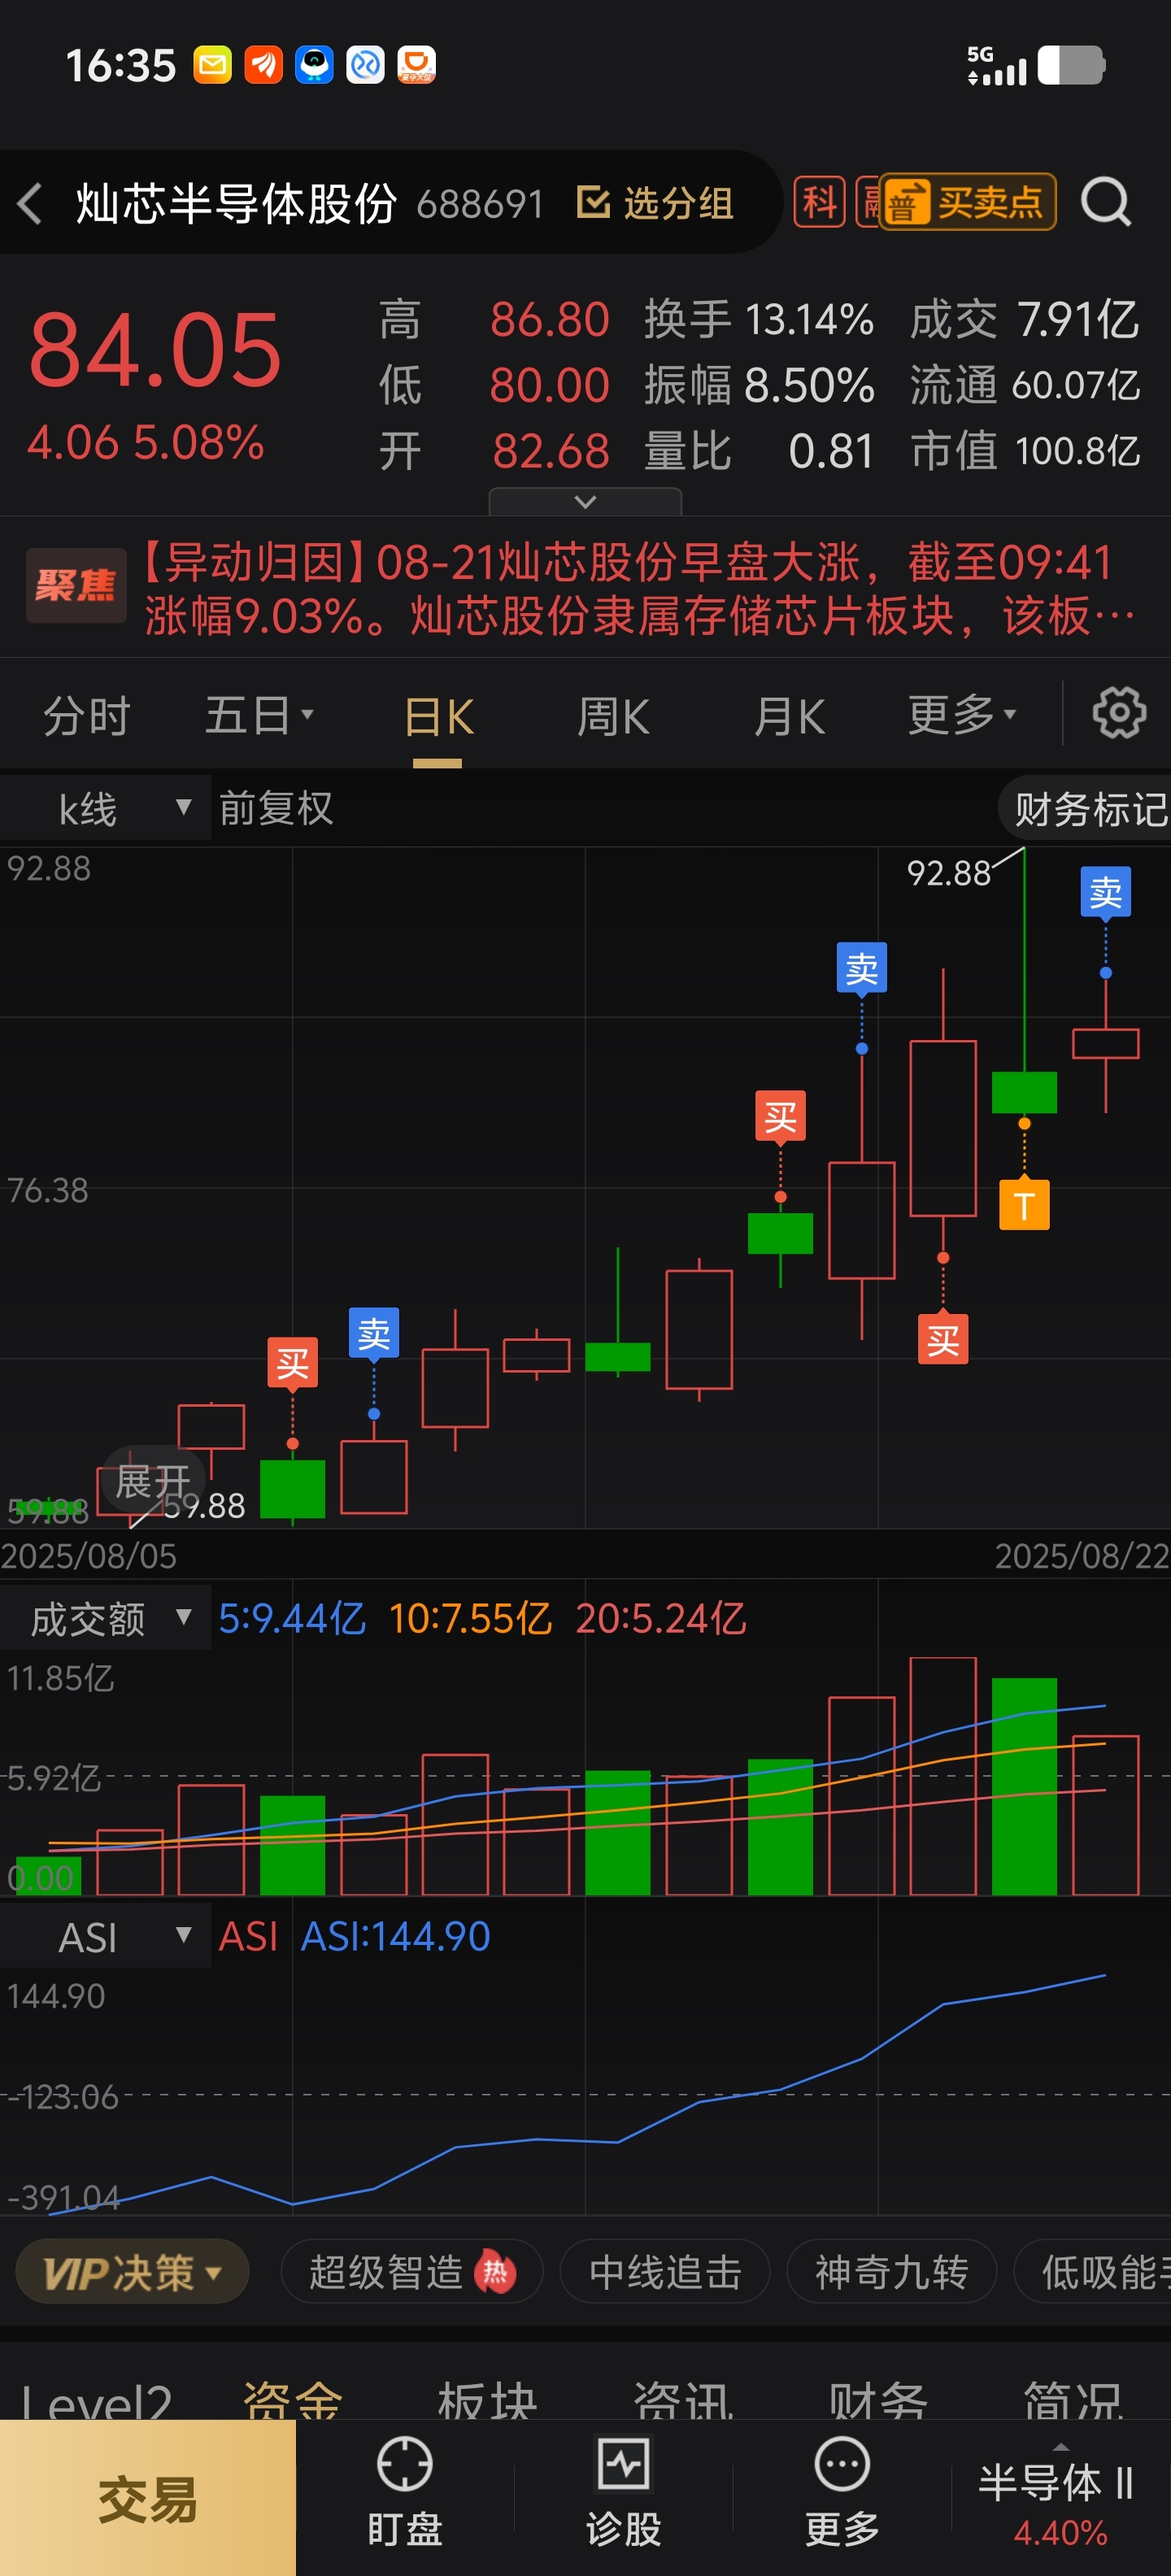This screenshot has height=2576, width=1171.
Task: Tap the largest green volume bar
Action: pyautogui.click(x=1024, y=1786)
